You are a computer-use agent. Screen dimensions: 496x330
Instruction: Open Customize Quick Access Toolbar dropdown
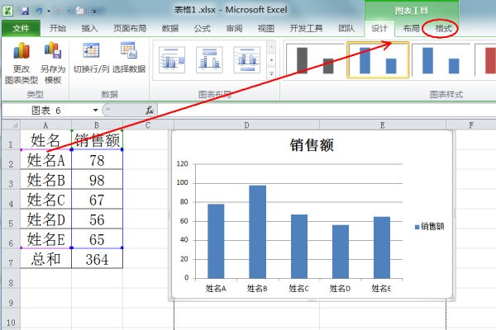[x=94, y=12]
